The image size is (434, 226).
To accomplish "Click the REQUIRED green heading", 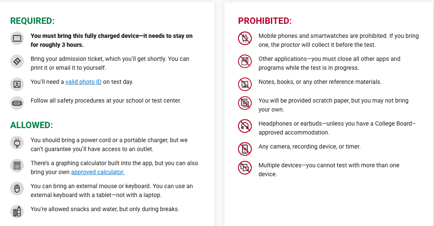I will [x=32, y=21].
